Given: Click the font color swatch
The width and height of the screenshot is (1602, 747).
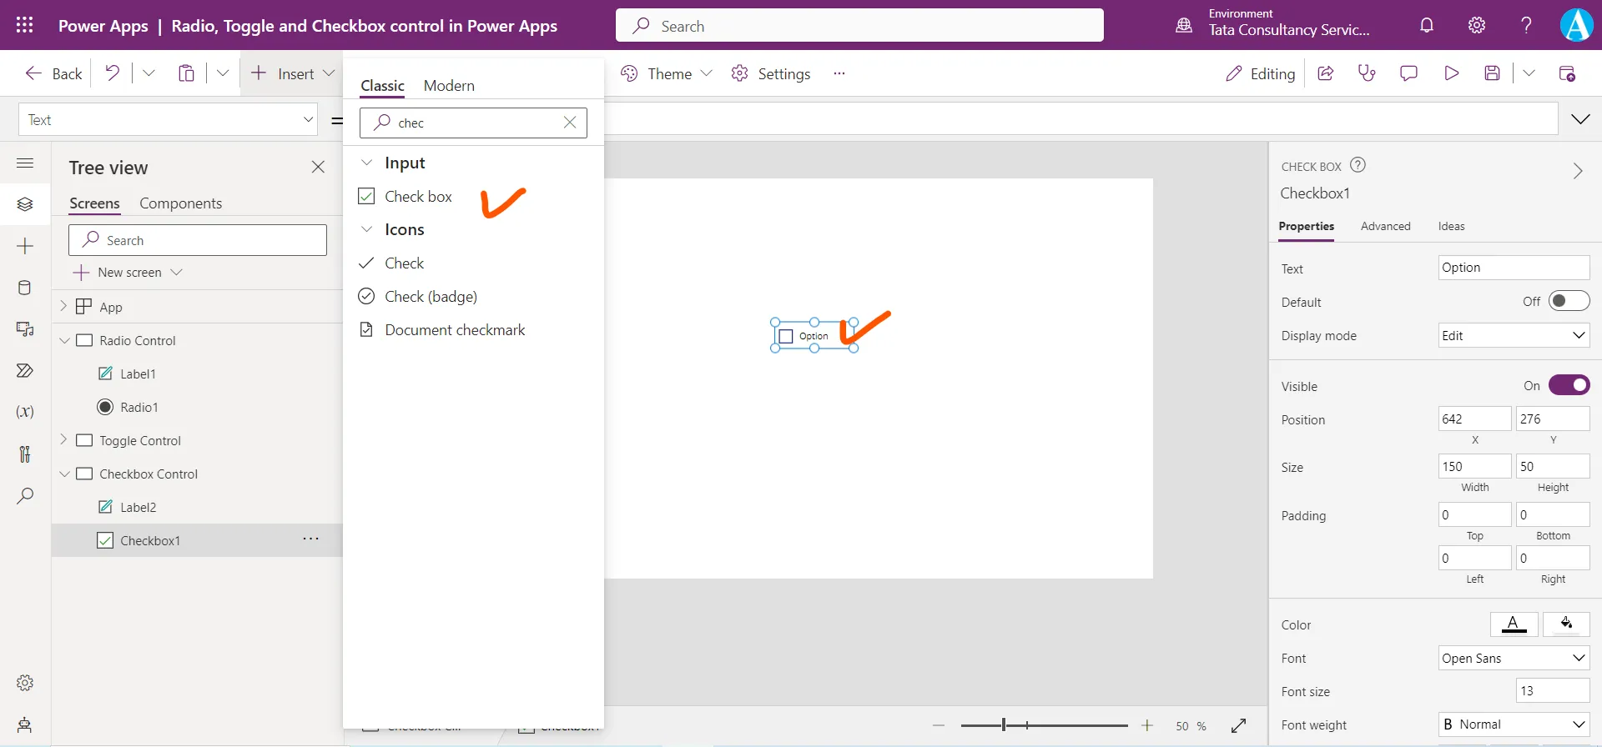Looking at the screenshot, I should pyautogui.click(x=1514, y=624).
